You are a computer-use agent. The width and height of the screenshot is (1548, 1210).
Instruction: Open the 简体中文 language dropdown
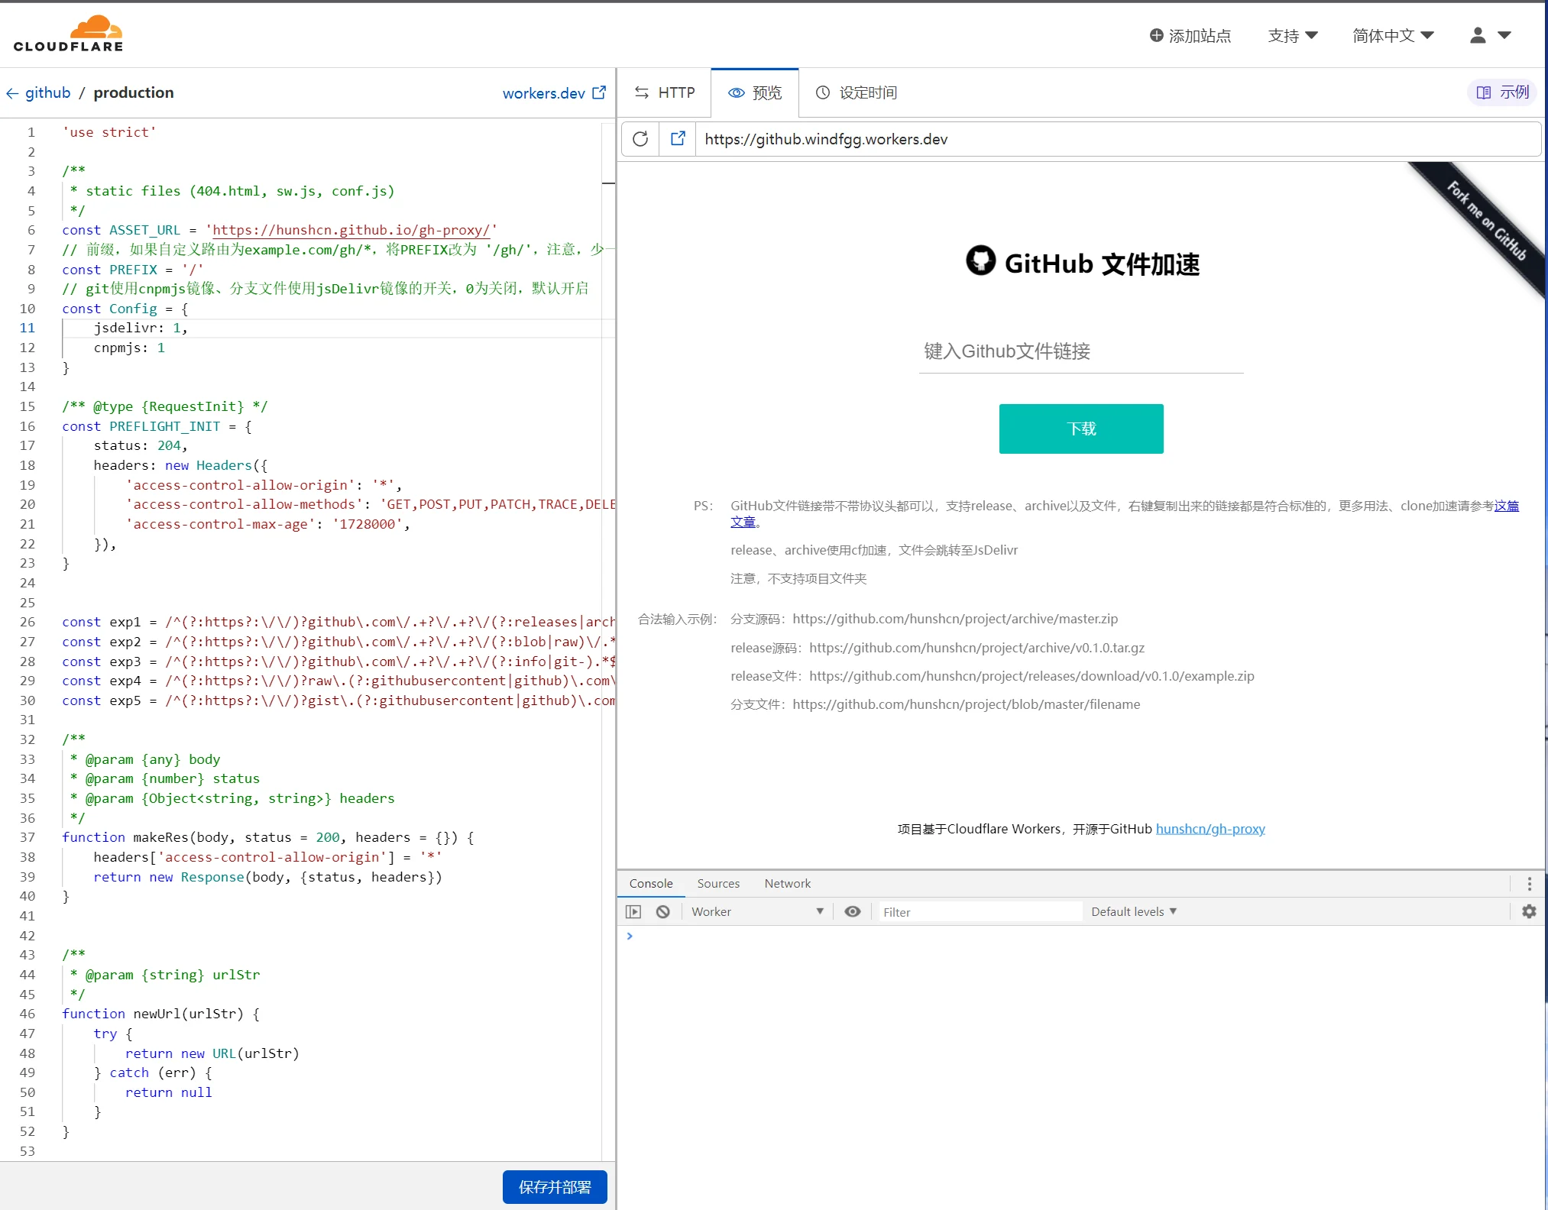tap(1393, 35)
